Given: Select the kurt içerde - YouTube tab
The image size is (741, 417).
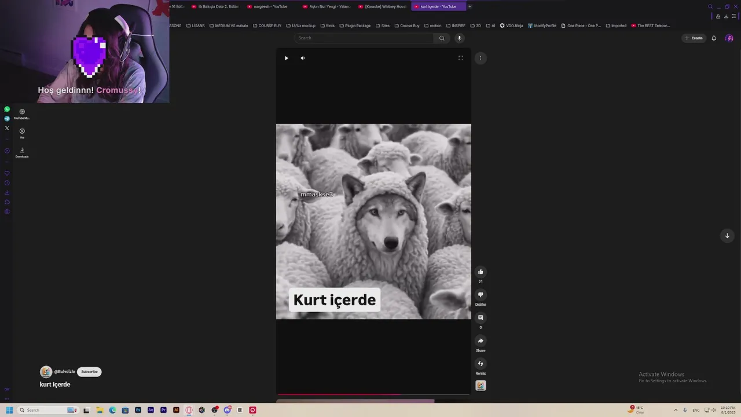Looking at the screenshot, I should pyautogui.click(x=438, y=6).
